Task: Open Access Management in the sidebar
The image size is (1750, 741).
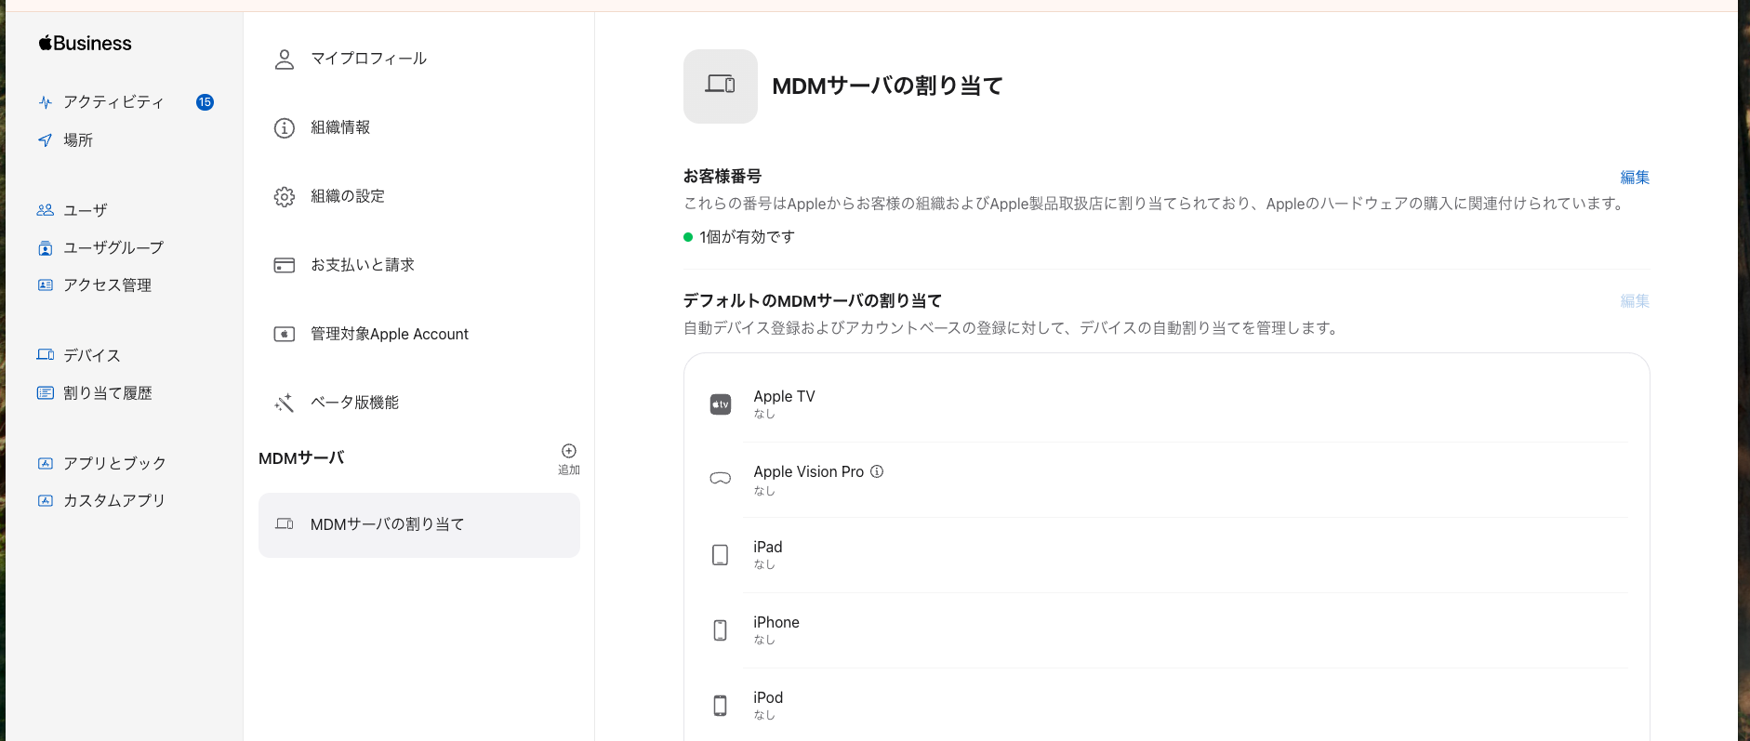Action: pyautogui.click(x=107, y=285)
